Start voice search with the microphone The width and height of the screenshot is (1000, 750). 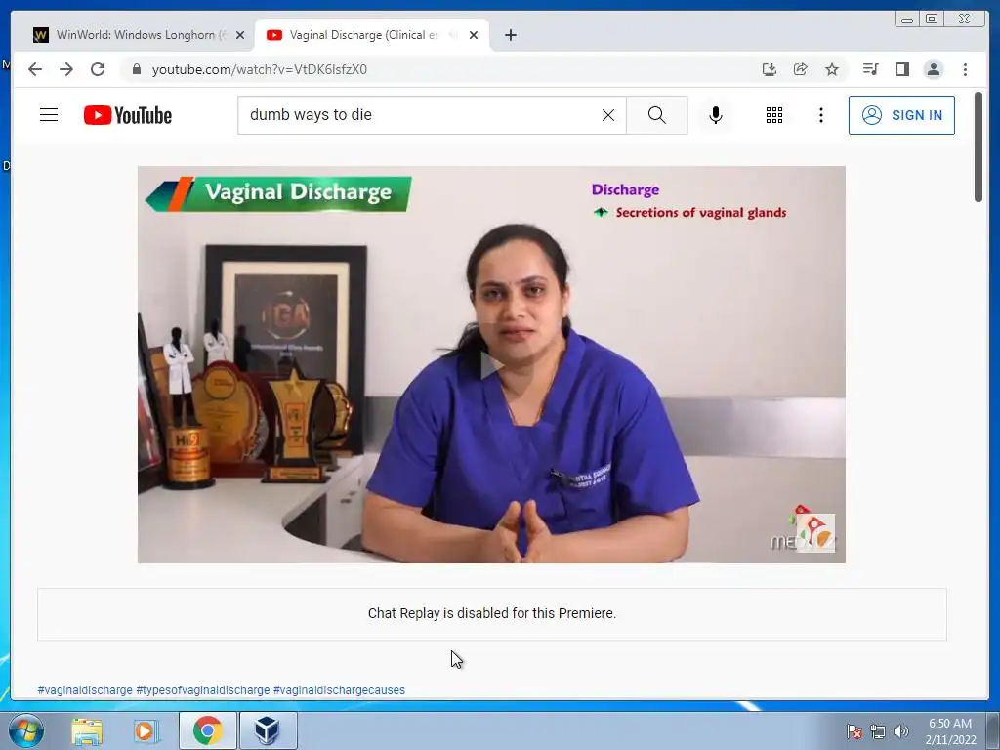coord(716,115)
